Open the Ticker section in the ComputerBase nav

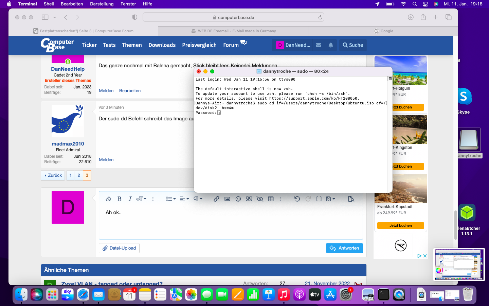(x=89, y=45)
